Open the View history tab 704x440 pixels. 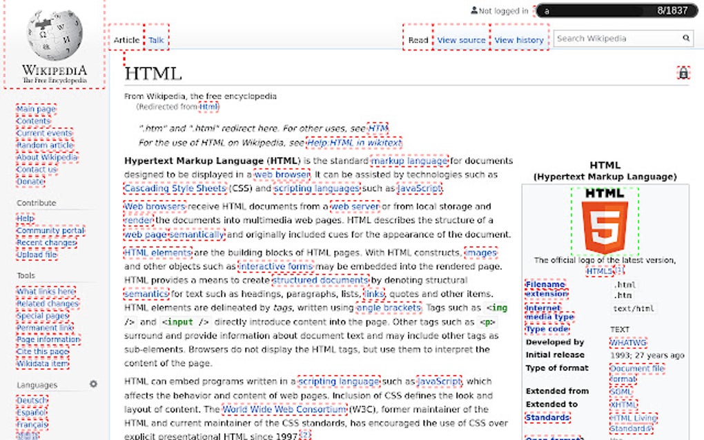coord(519,40)
